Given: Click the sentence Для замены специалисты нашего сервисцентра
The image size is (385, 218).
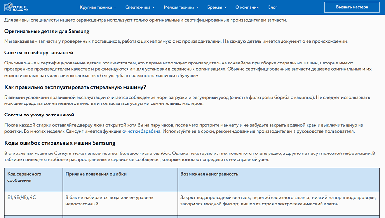Looking at the screenshot, I should click(x=146, y=20).
